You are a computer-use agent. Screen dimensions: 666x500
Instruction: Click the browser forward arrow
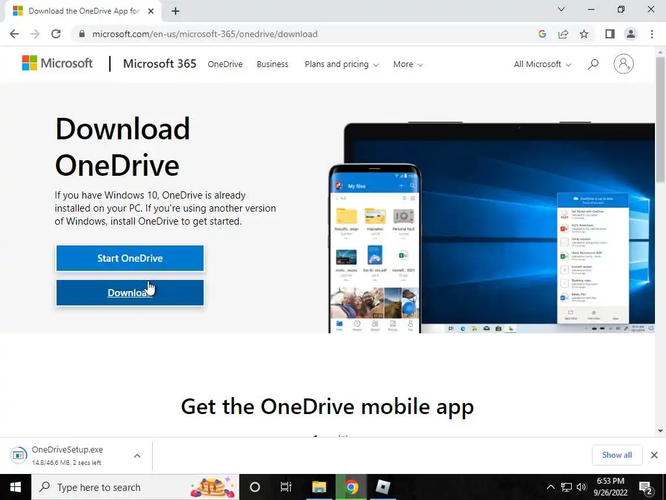point(35,34)
